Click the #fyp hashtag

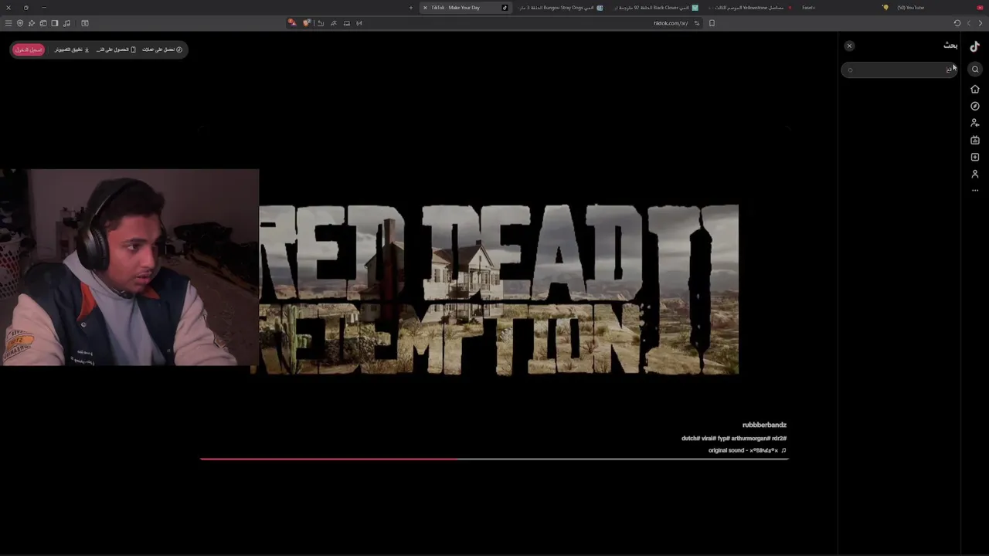(723, 438)
